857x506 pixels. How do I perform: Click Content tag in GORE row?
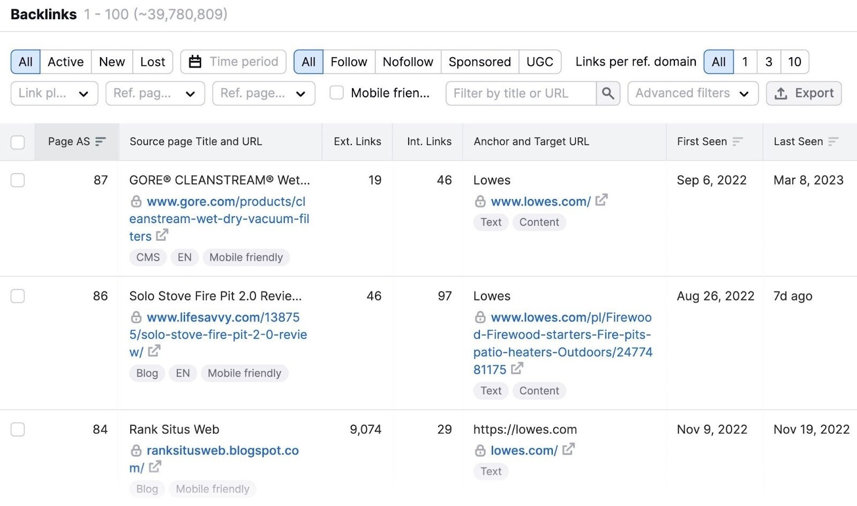click(x=539, y=222)
